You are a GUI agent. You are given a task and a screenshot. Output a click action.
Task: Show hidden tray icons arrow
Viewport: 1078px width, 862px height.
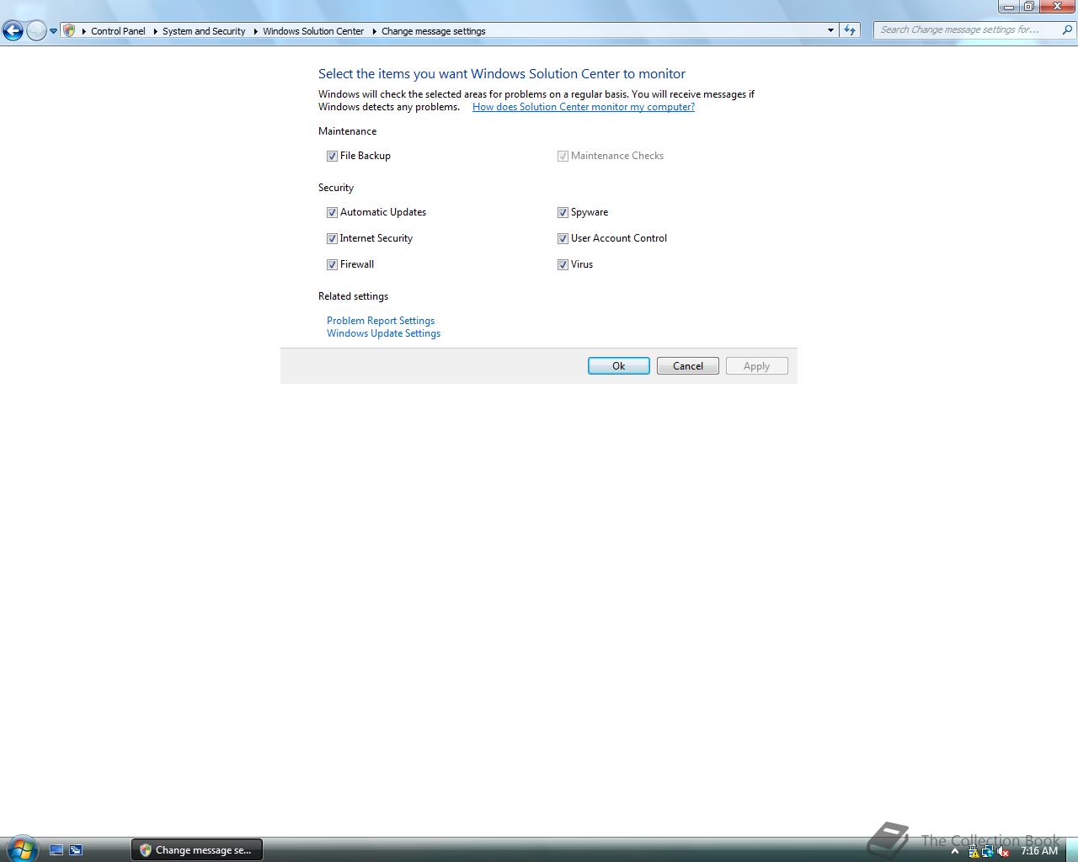coord(955,851)
